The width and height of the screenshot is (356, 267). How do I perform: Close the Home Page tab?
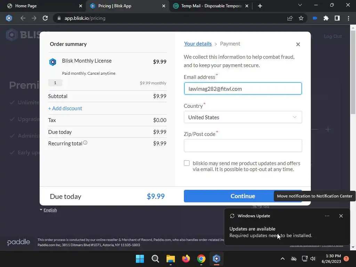(81, 6)
